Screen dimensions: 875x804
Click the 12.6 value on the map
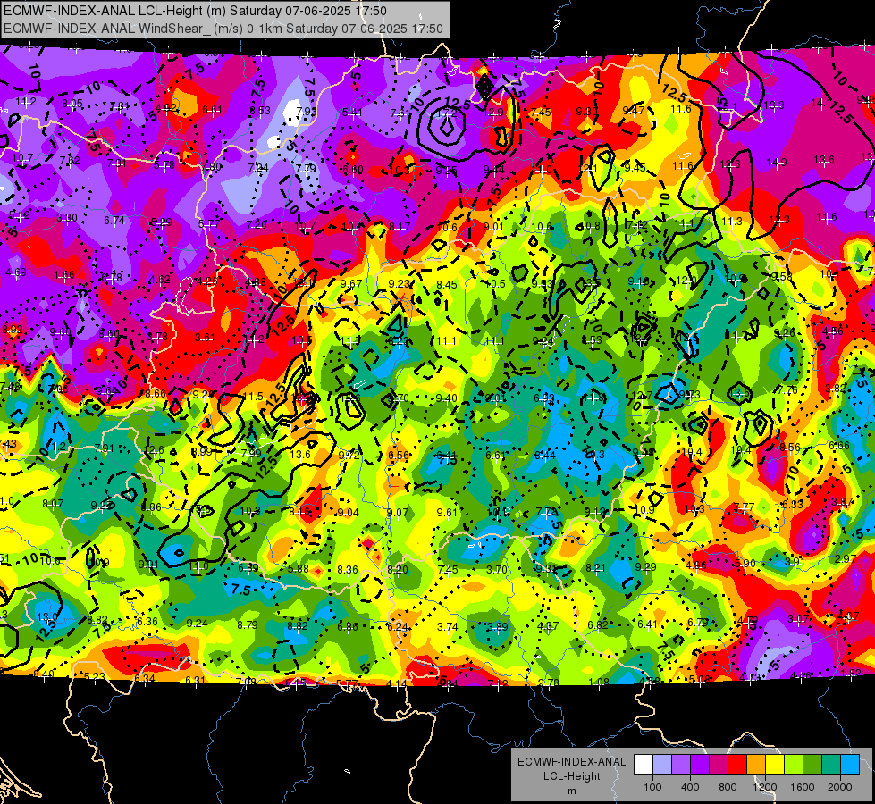tap(154, 450)
